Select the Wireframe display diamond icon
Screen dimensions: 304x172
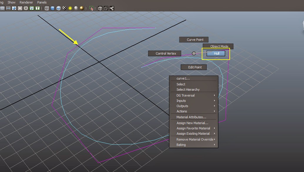tap(3, 8)
